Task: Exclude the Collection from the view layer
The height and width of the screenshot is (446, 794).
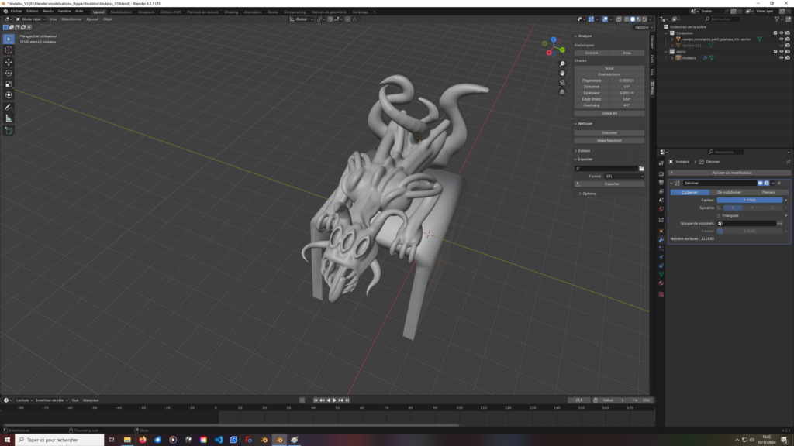Action: pos(775,33)
